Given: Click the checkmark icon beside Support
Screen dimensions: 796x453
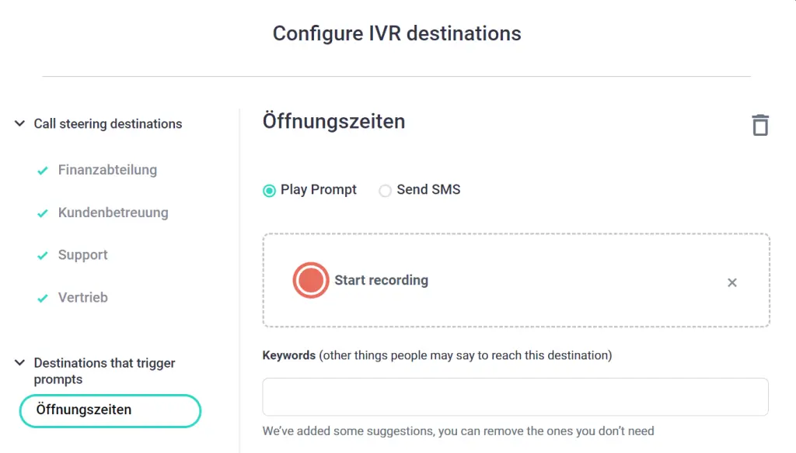Looking at the screenshot, I should point(43,255).
